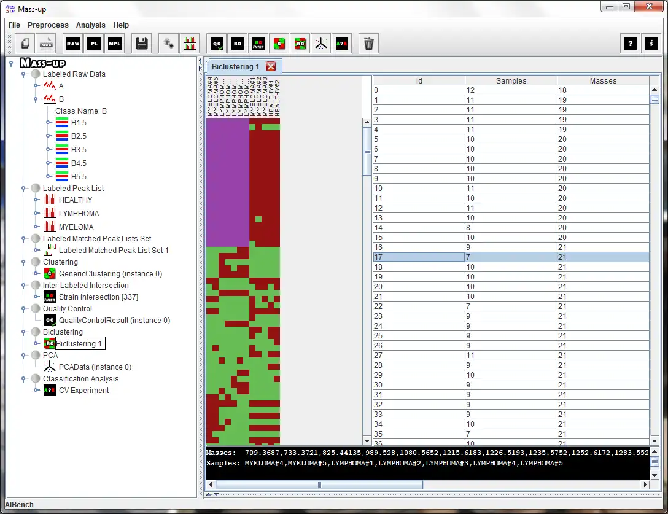Select bicluster row with Id 14

[x=511, y=228]
